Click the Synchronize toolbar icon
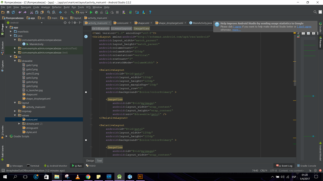The width and height of the screenshot is (323, 181). click(x=13, y=12)
